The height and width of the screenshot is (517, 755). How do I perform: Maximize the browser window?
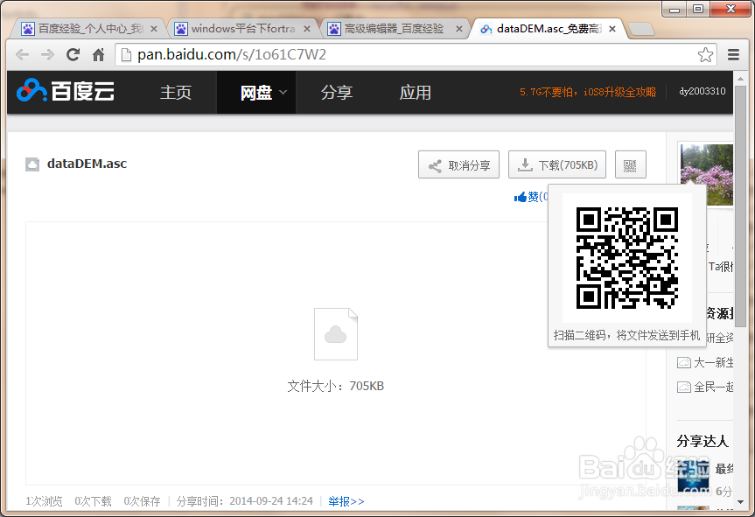(698, 9)
